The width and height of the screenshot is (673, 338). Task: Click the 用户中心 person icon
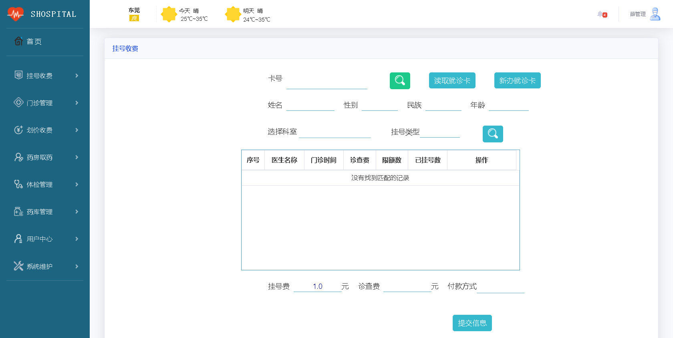(x=18, y=239)
